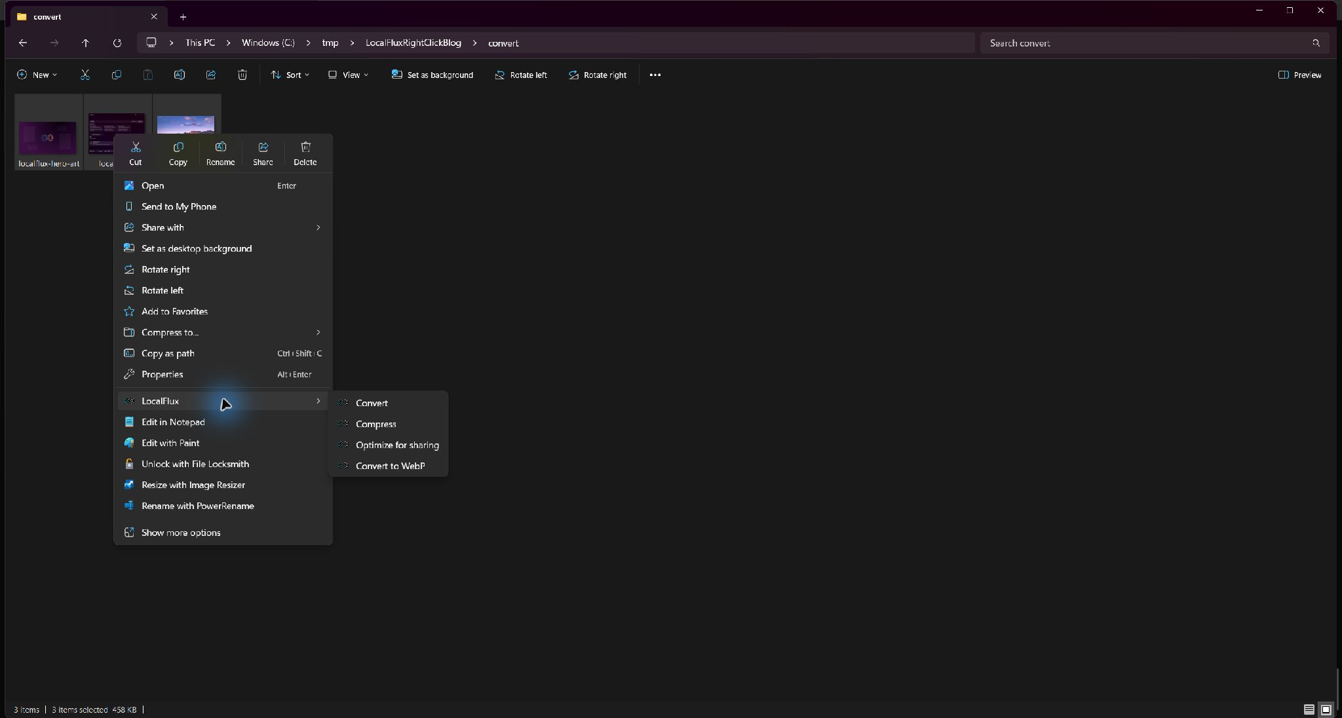Click the toolbar Rename icon

[180, 75]
